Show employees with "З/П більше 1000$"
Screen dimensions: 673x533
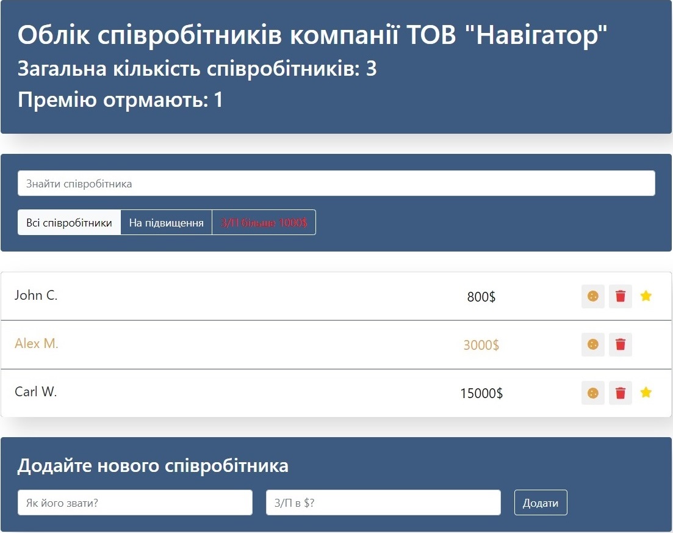[264, 222]
